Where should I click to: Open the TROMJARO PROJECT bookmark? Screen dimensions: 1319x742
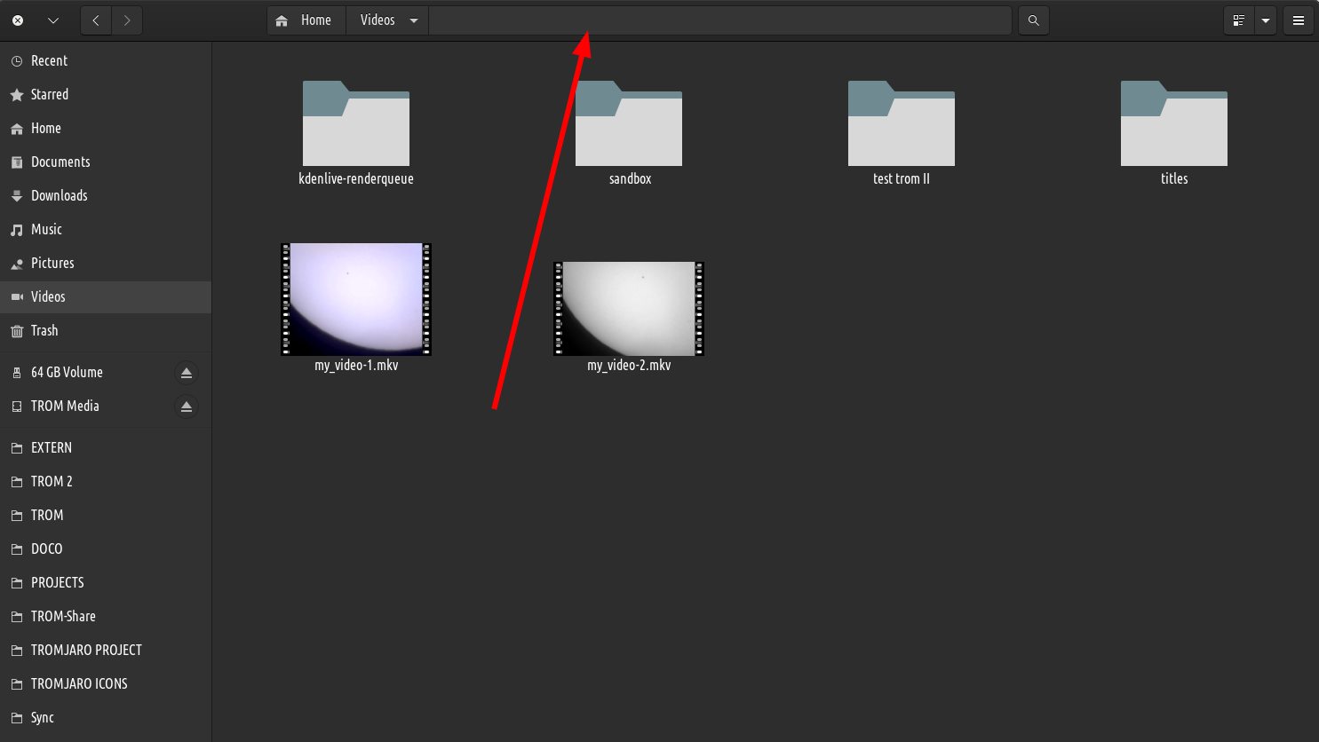86,650
